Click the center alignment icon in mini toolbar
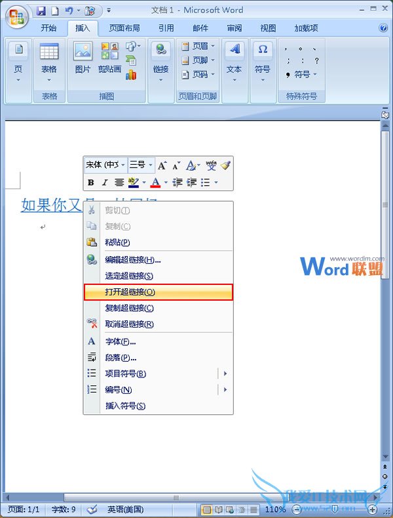Viewport: 393px width, 518px height. 119,182
